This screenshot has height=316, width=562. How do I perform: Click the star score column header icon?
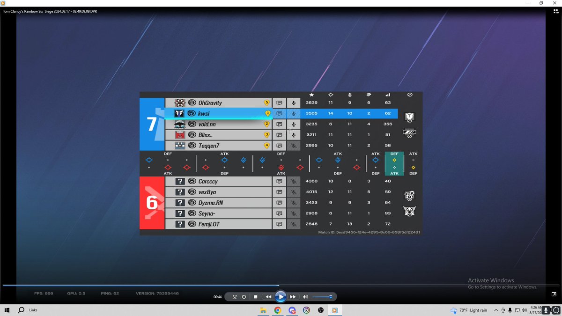point(311,95)
